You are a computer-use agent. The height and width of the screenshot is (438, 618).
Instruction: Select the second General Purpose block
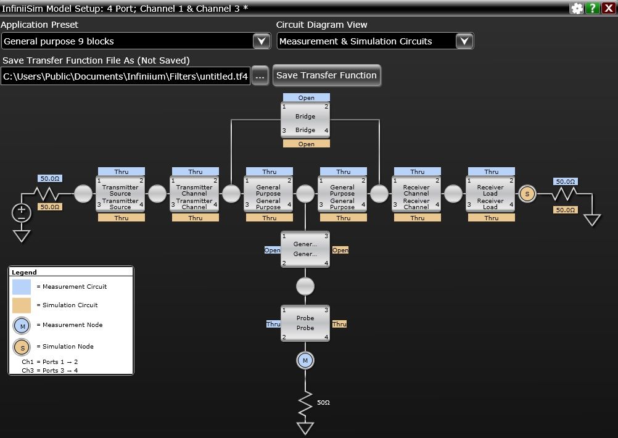click(x=342, y=194)
